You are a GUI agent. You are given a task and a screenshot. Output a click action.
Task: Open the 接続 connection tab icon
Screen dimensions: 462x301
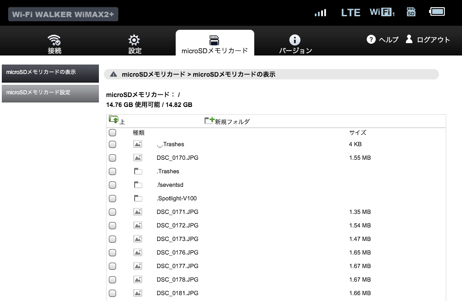[x=55, y=40]
